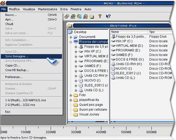Screen dimensions: 176x140
Task: Select Risorse del compu tree item
Action: click(93, 42)
